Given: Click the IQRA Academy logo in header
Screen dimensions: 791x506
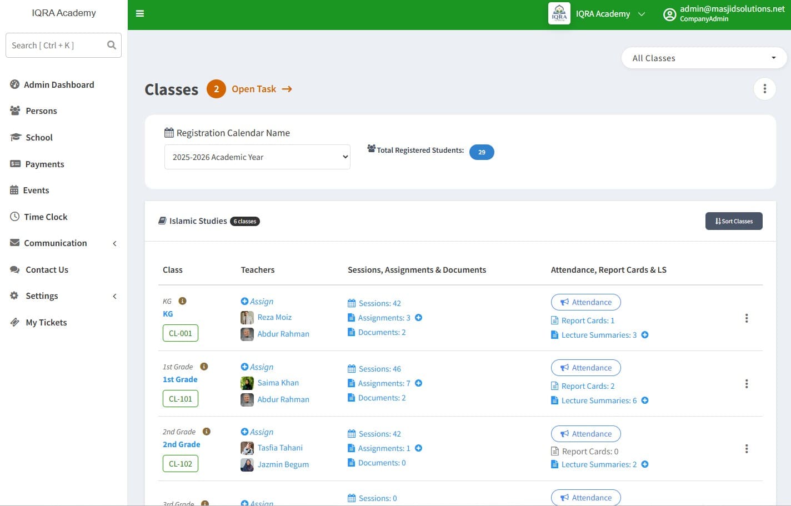Looking at the screenshot, I should pos(559,14).
